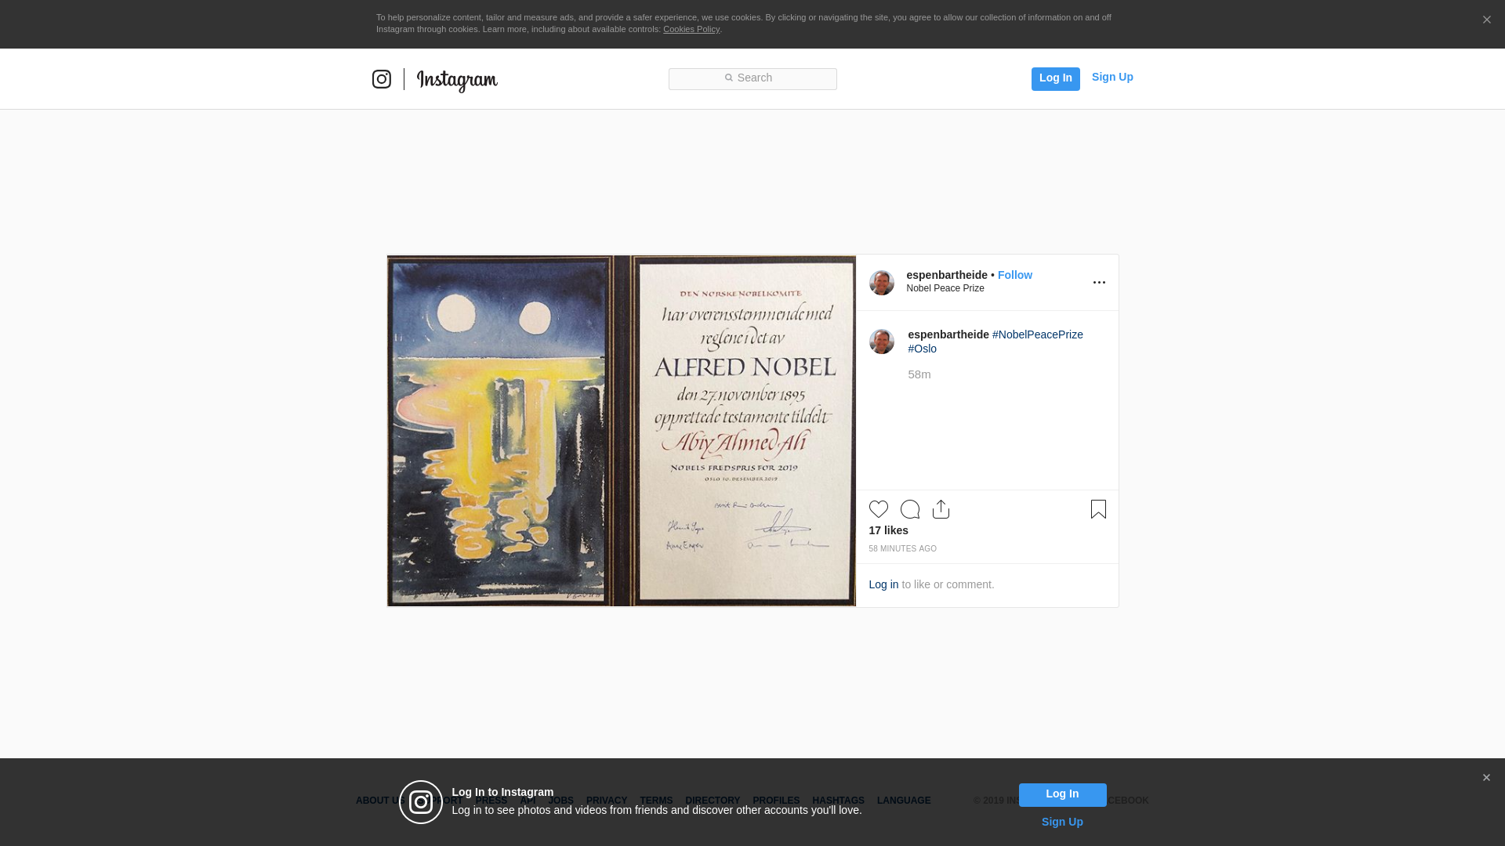Open the post options three-dot menu
The width and height of the screenshot is (1505, 846).
(1099, 283)
